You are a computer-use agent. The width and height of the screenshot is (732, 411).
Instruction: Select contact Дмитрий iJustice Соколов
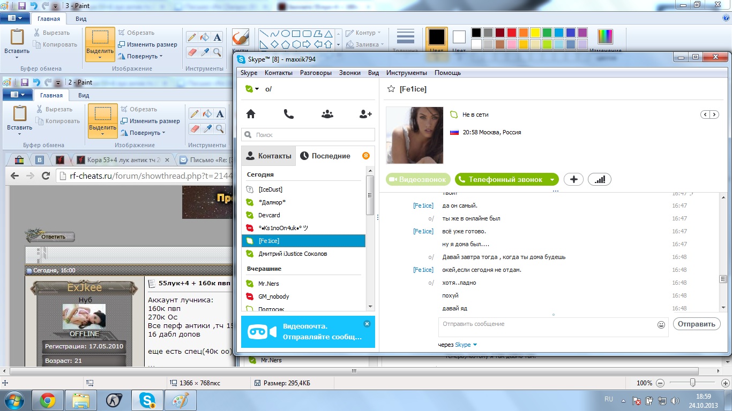pyautogui.click(x=303, y=254)
